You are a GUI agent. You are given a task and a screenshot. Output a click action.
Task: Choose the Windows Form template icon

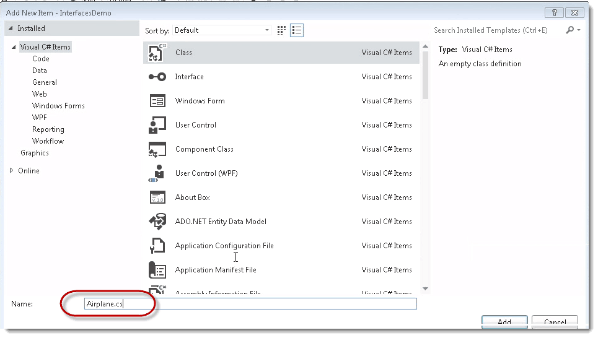click(157, 101)
